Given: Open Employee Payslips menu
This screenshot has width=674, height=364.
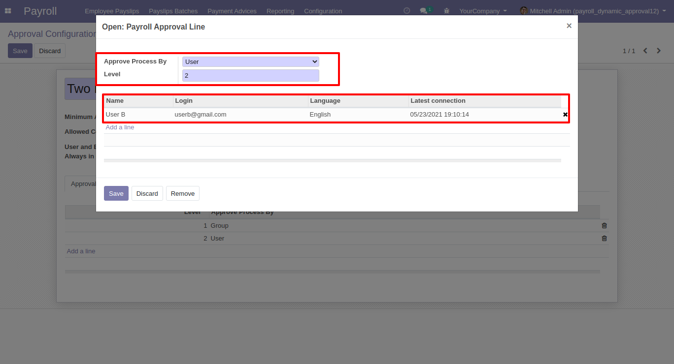Looking at the screenshot, I should pyautogui.click(x=112, y=11).
